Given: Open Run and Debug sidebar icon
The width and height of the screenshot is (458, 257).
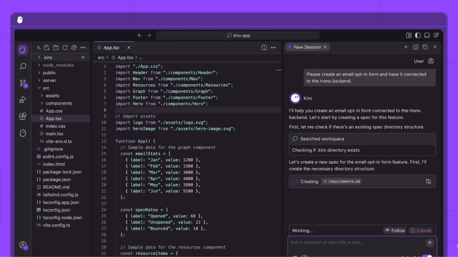Looking at the screenshot, I should click(23, 100).
